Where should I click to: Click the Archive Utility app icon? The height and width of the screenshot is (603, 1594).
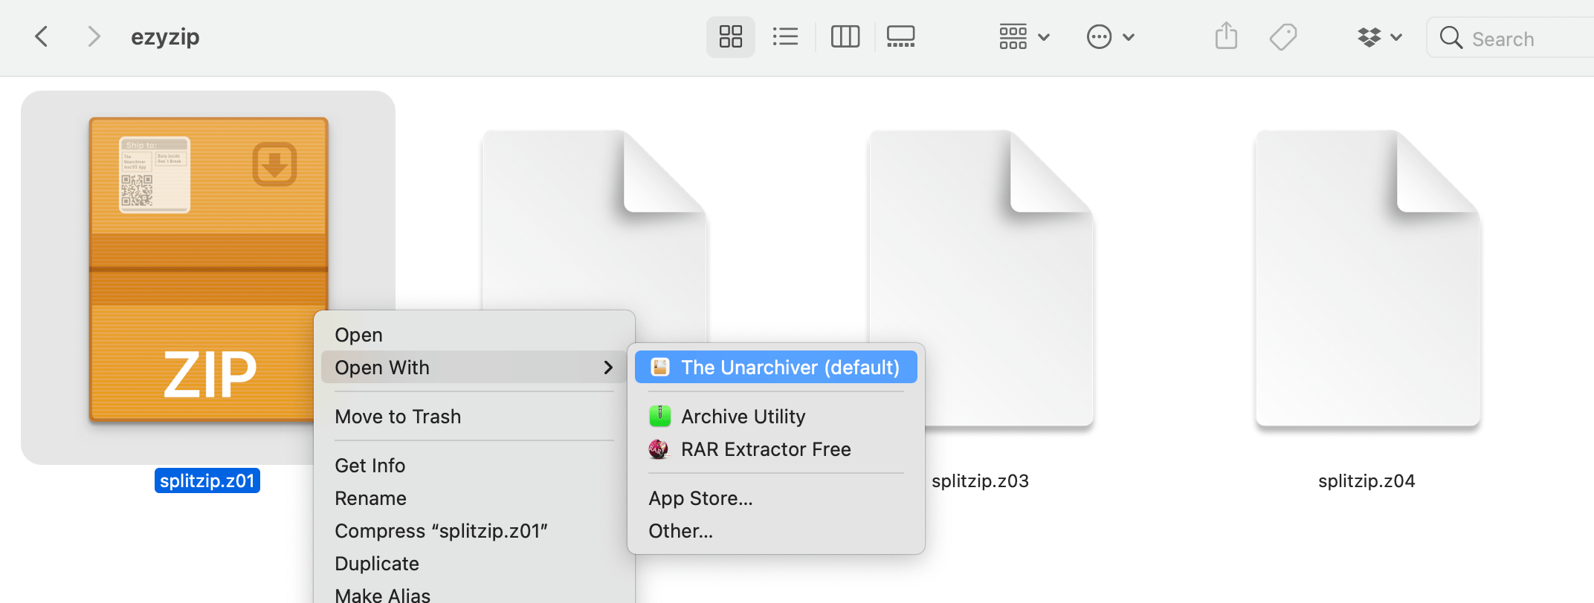[x=660, y=416]
